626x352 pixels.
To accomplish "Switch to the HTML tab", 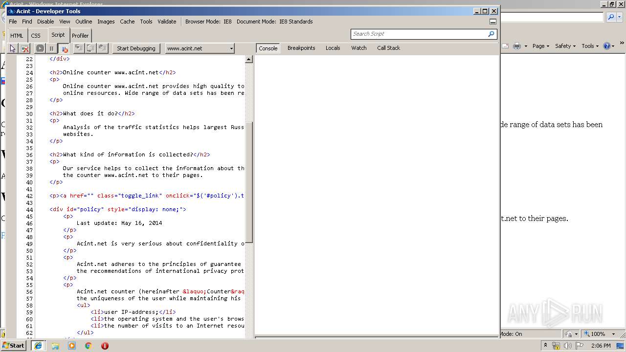I will [x=17, y=36].
